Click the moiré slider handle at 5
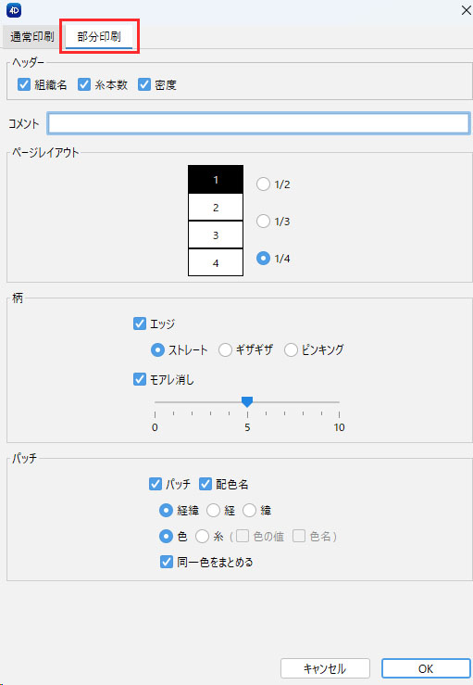The width and height of the screenshot is (473, 685). click(x=247, y=401)
